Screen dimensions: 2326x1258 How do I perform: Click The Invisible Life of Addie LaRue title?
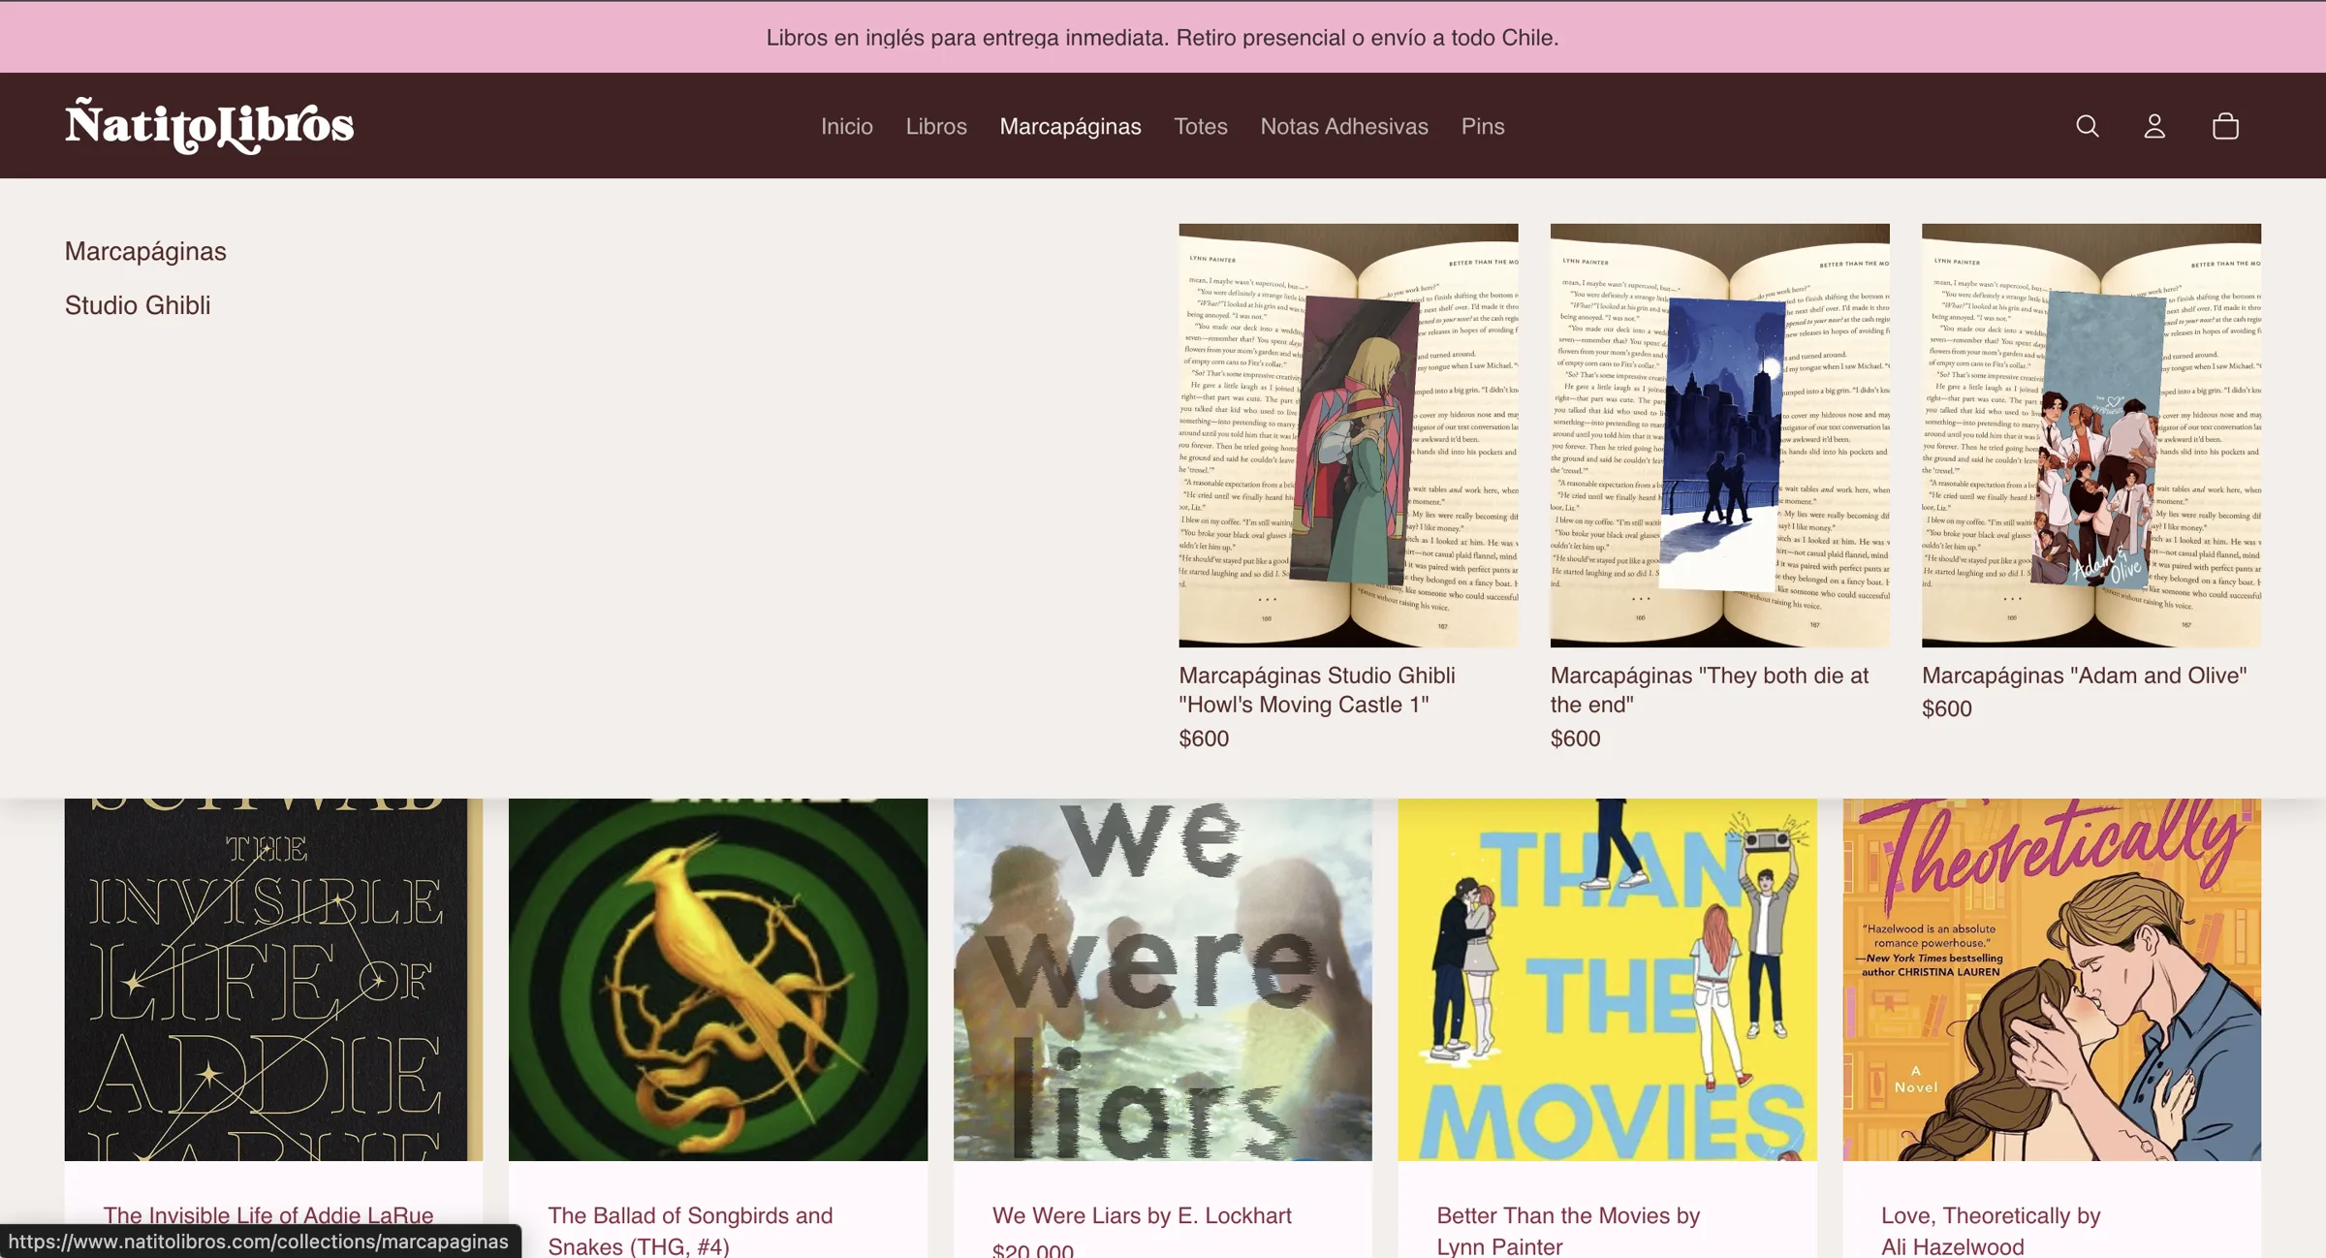click(268, 1215)
